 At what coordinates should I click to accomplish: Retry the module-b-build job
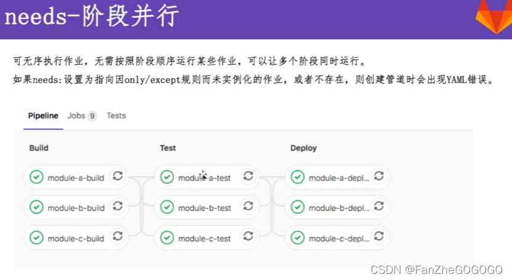[118, 206]
